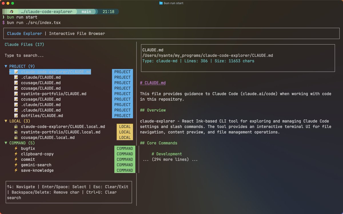Collapse the COMMAND (5) group triangle
Image resolution: width=343 pixels, height=214 pixels.
[x=6, y=143]
